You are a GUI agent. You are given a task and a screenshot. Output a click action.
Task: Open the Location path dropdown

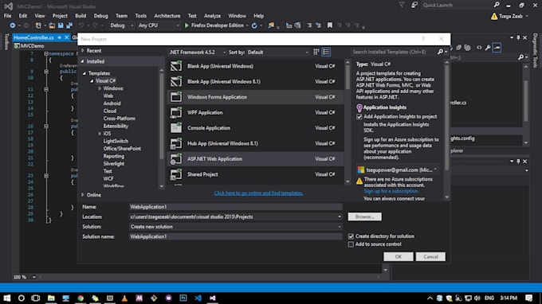coord(340,217)
